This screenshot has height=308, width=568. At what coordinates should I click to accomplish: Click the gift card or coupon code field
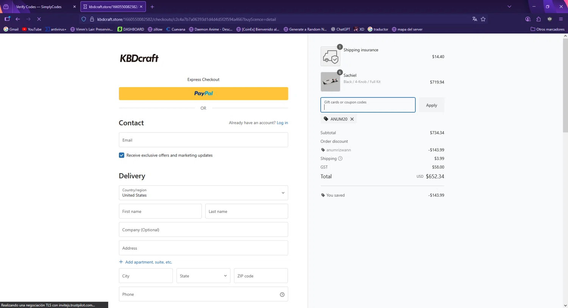368,105
